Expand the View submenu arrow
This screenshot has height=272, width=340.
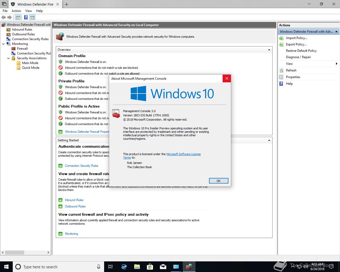point(337,64)
